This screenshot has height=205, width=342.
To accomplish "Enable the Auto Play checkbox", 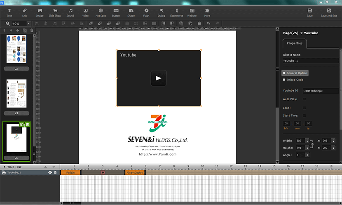I will [304, 99].
